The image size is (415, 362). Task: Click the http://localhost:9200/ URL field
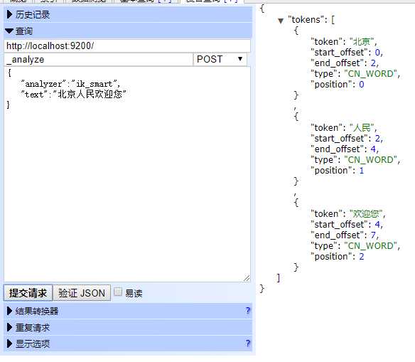(x=127, y=46)
